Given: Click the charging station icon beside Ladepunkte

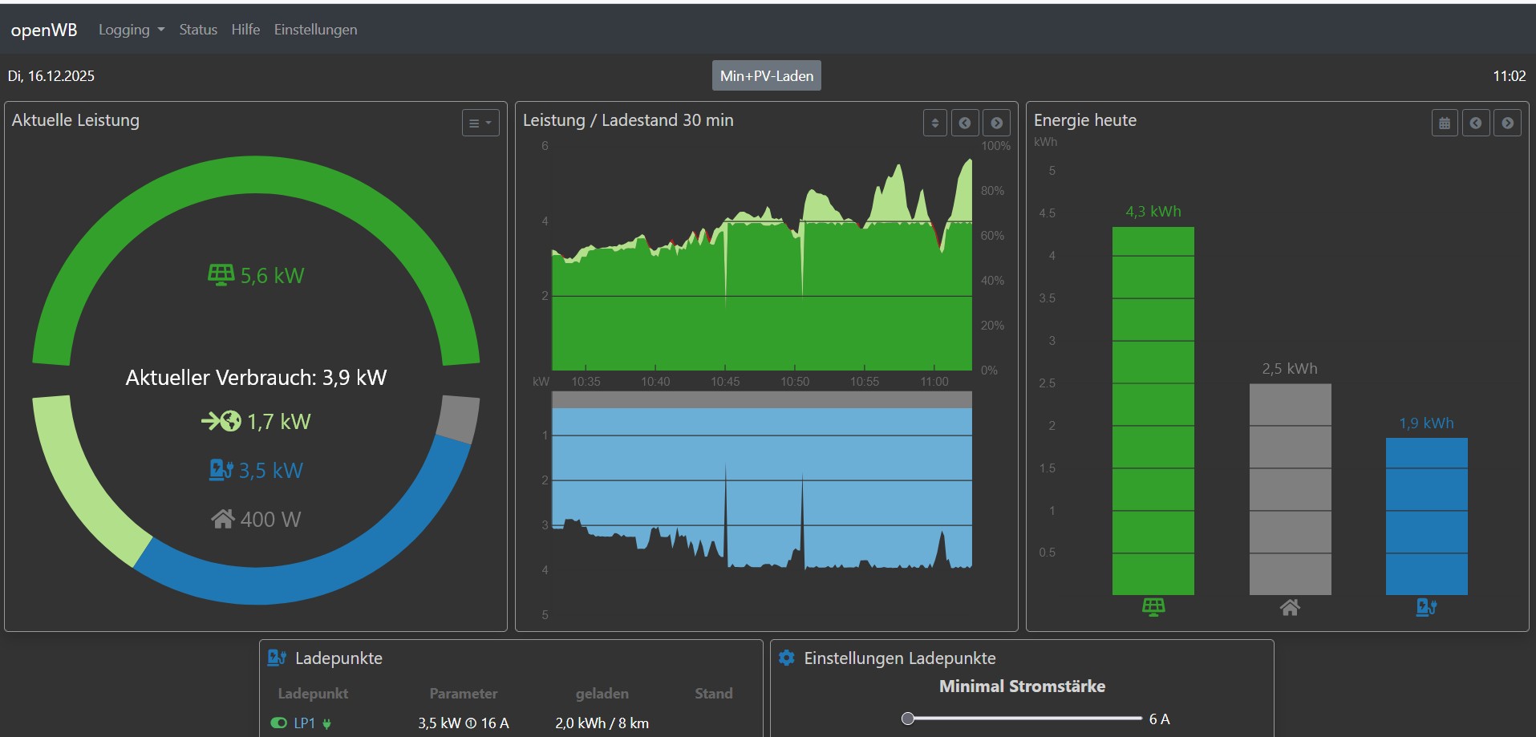Looking at the screenshot, I should coord(277,658).
